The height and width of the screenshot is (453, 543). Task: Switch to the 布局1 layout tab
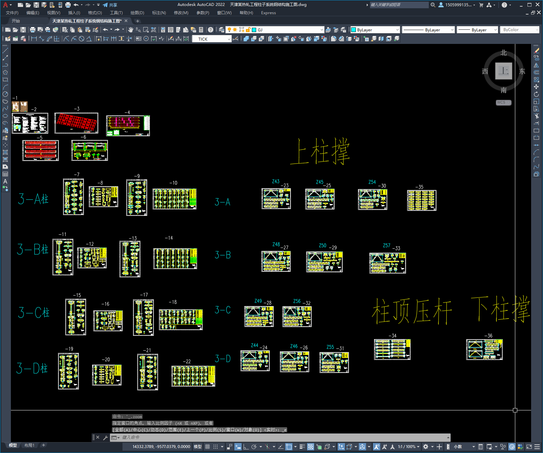pyautogui.click(x=29, y=445)
